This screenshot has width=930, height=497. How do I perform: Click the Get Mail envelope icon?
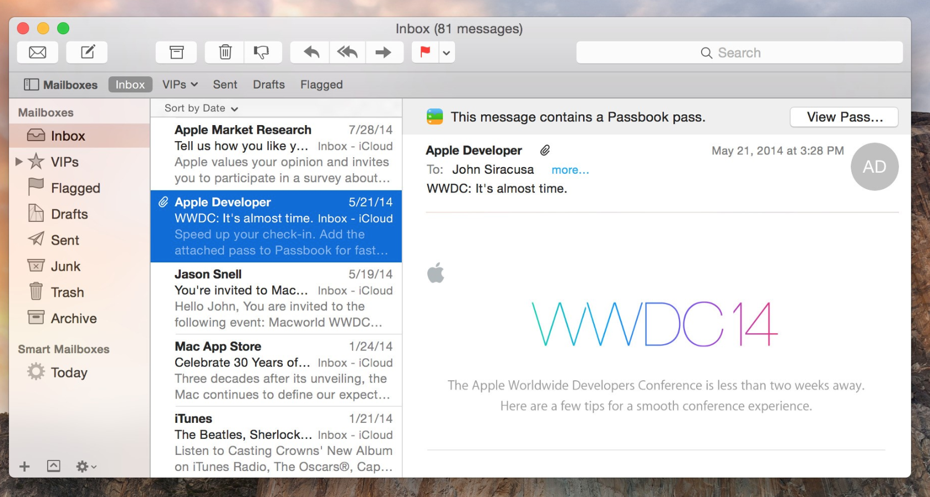click(38, 53)
